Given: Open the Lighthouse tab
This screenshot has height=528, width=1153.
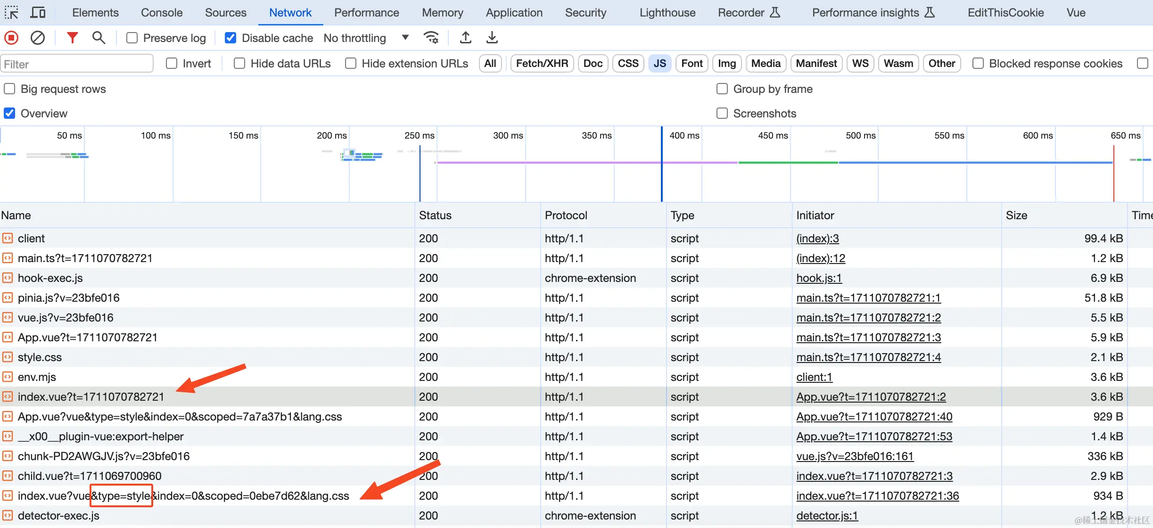Looking at the screenshot, I should pyautogui.click(x=667, y=13).
